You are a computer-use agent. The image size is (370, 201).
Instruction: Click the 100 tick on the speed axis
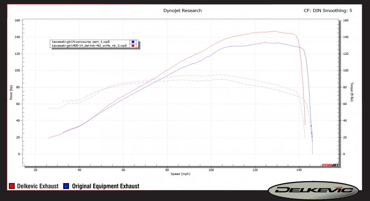pyautogui.click(x=211, y=170)
